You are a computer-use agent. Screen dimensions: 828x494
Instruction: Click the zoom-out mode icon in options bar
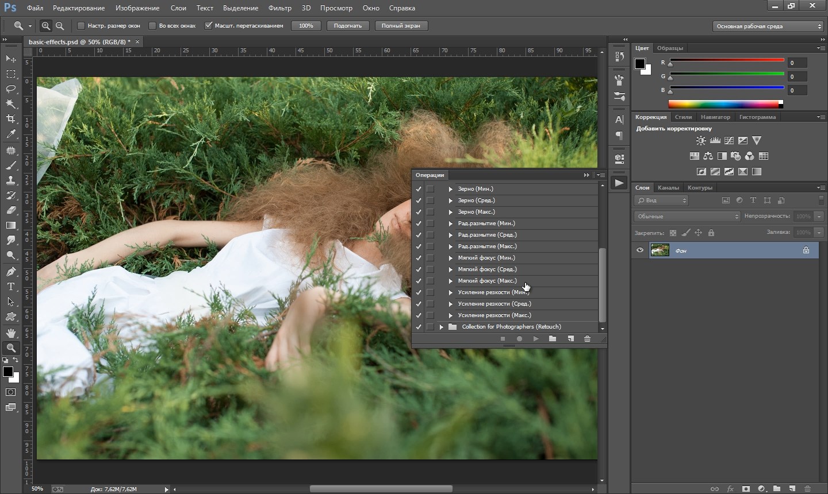pos(60,26)
